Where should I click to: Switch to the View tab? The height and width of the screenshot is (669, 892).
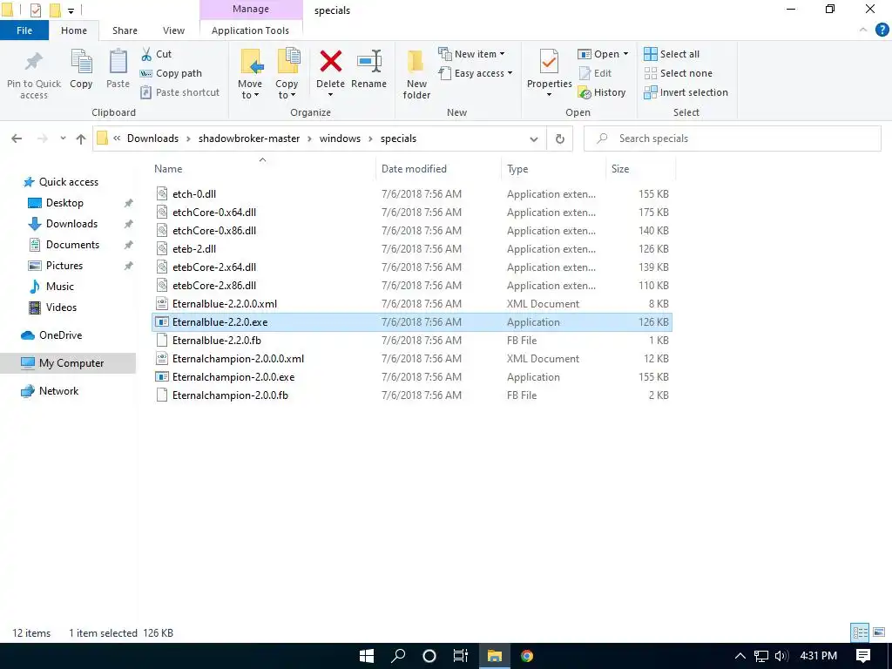[x=173, y=30]
